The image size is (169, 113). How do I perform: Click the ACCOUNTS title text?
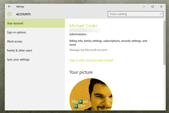[24, 14]
